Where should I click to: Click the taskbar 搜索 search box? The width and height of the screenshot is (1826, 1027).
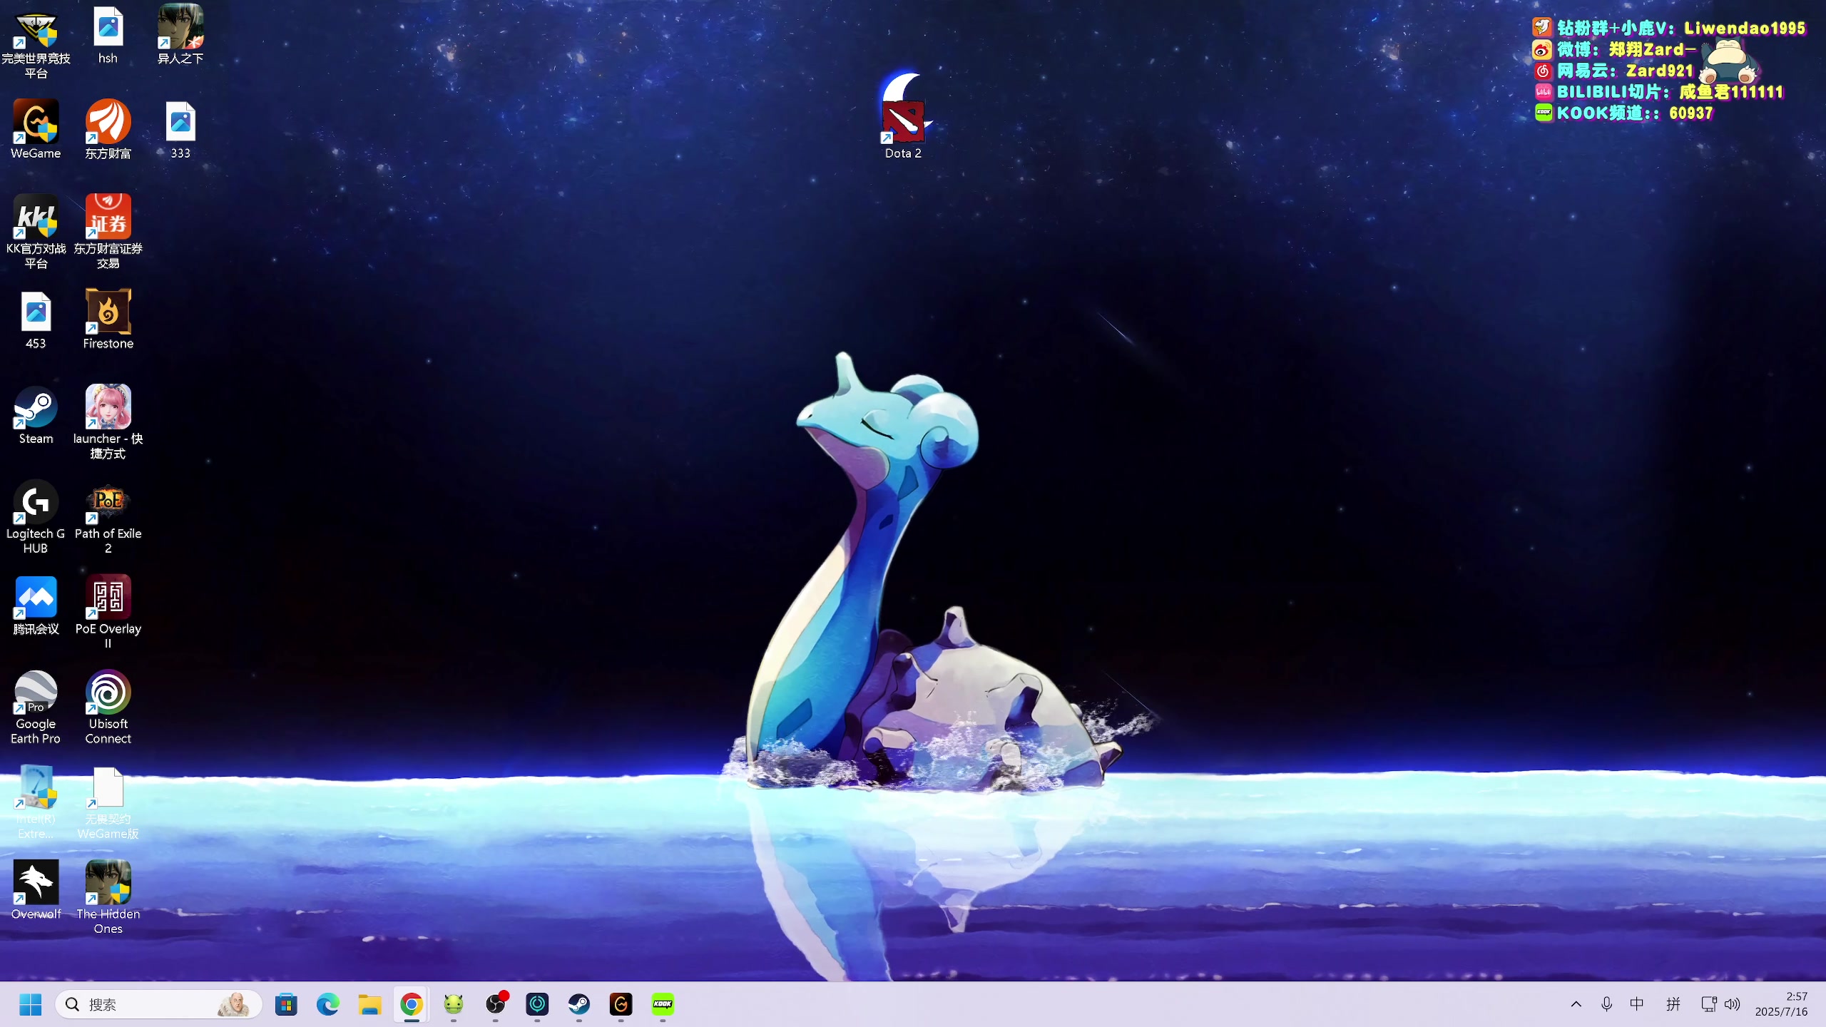point(158,1005)
